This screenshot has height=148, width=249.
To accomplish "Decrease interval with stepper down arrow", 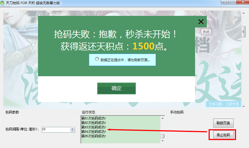I will point(73,131).
